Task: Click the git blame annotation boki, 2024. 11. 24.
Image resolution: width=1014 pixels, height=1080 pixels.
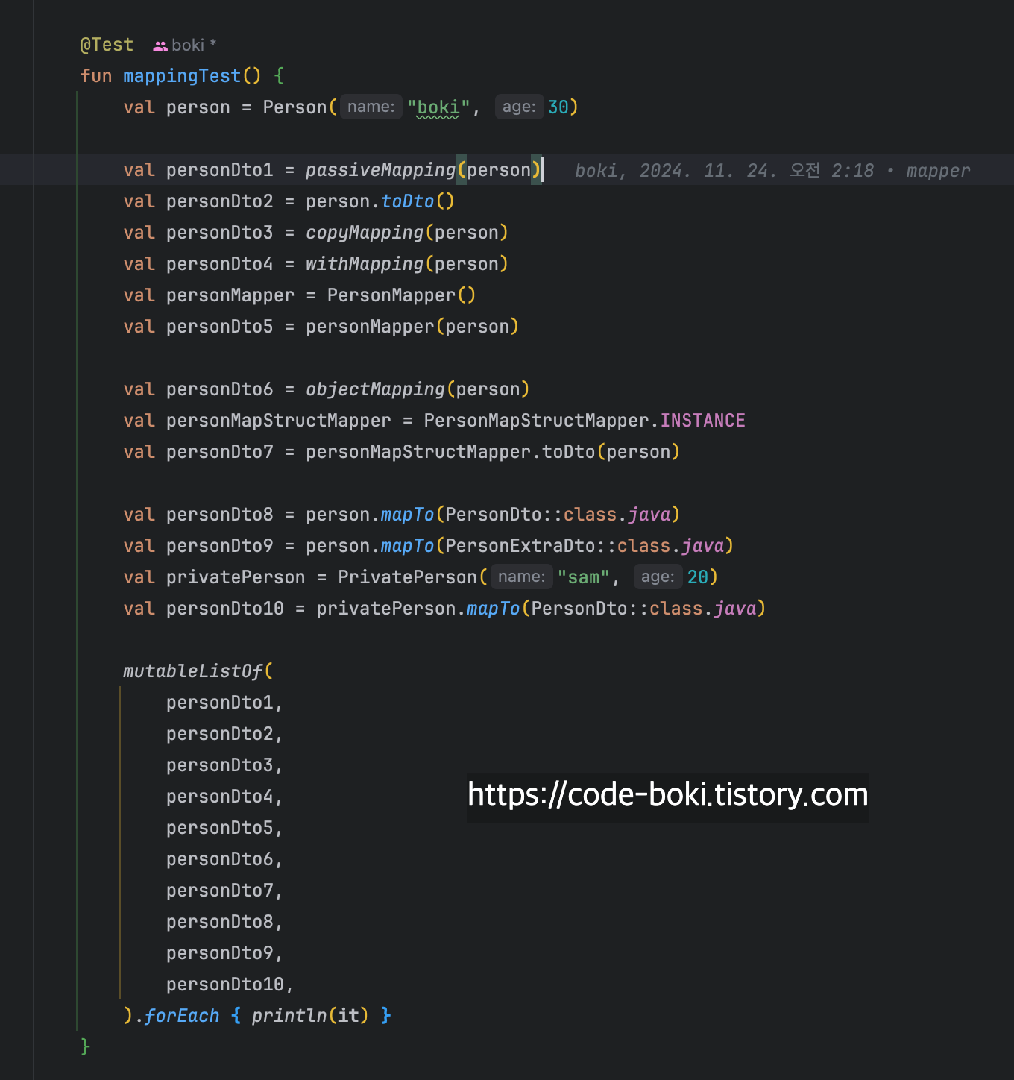Action: coord(772,171)
